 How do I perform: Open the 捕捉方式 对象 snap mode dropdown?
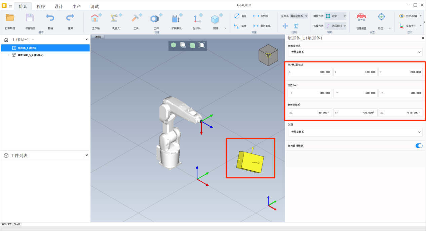[335, 16]
